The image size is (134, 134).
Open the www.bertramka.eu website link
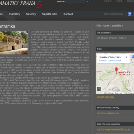(x=108, y=113)
